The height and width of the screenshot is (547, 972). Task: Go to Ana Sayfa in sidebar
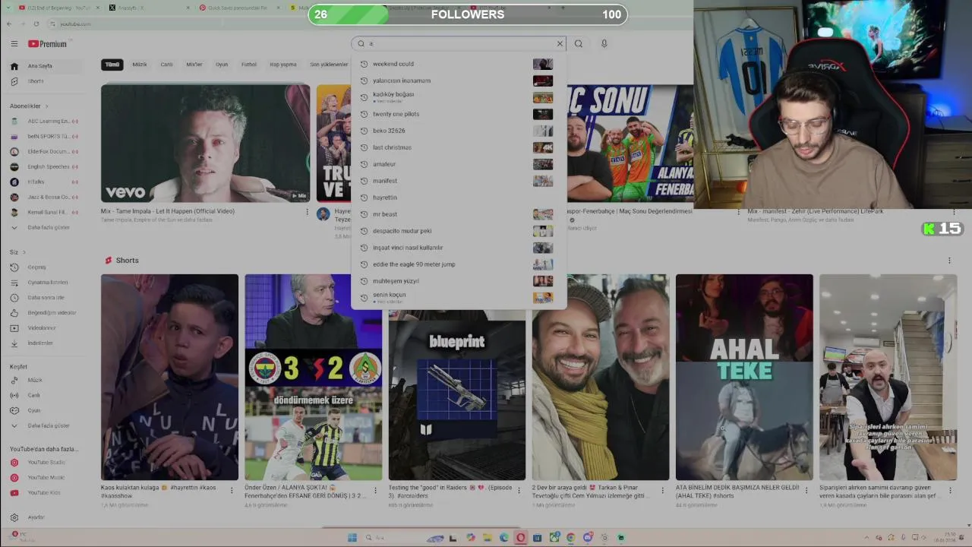46,66
